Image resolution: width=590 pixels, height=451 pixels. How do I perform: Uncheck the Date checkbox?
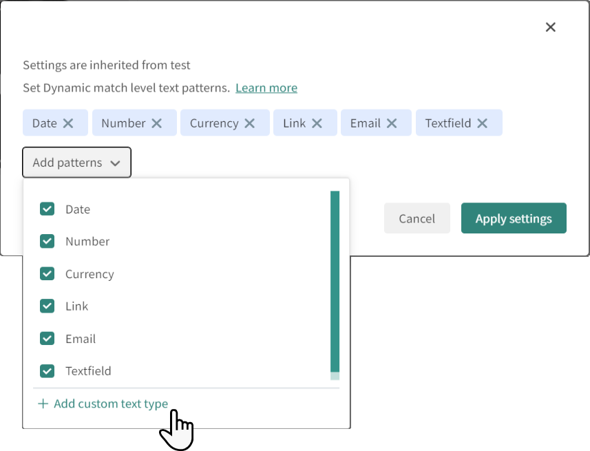pyautogui.click(x=47, y=209)
